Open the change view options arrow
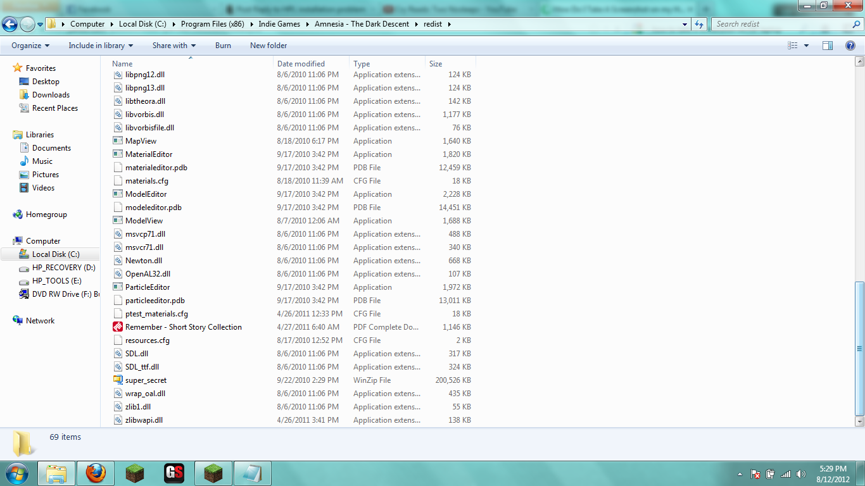 806,46
